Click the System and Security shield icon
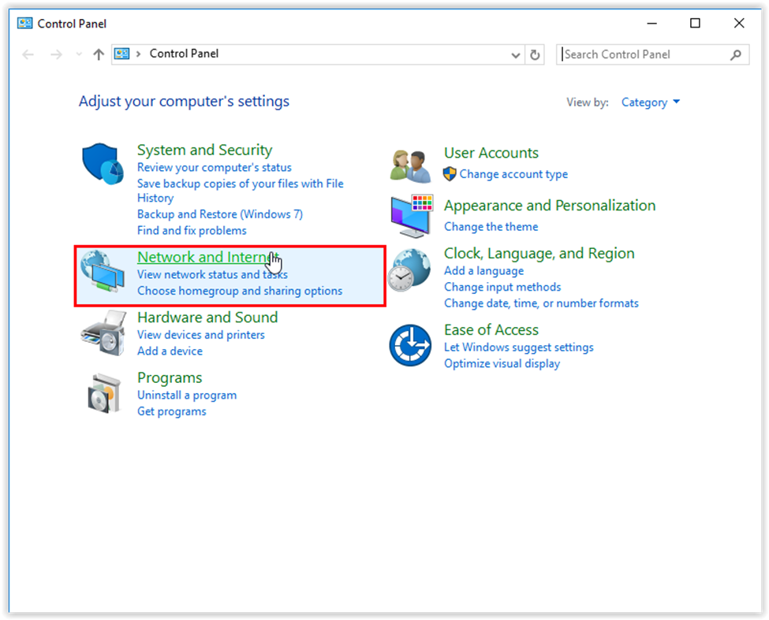Viewport: 769px width, 620px height. 103,164
